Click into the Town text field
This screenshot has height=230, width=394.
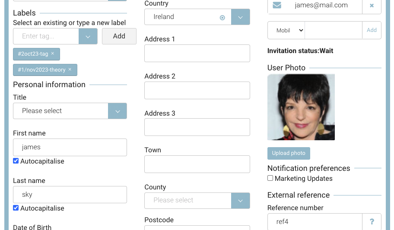click(x=197, y=164)
